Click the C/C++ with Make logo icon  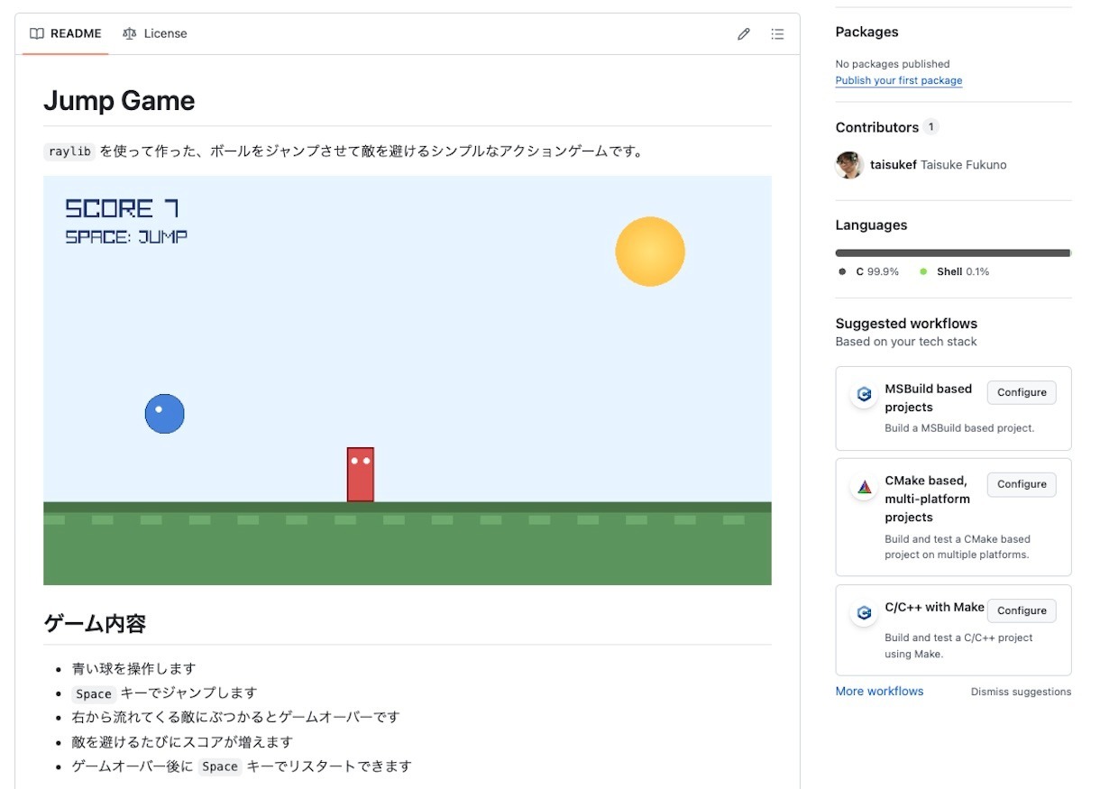tap(864, 613)
